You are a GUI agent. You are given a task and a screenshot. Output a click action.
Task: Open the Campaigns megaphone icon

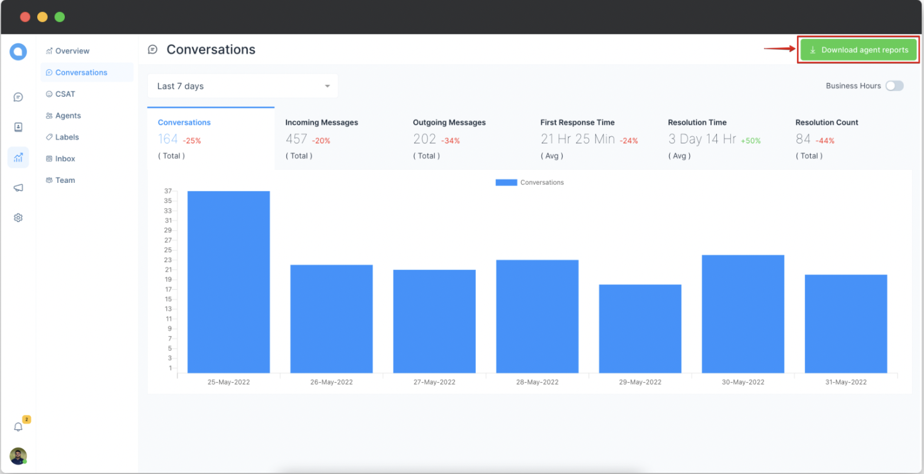[x=18, y=188]
